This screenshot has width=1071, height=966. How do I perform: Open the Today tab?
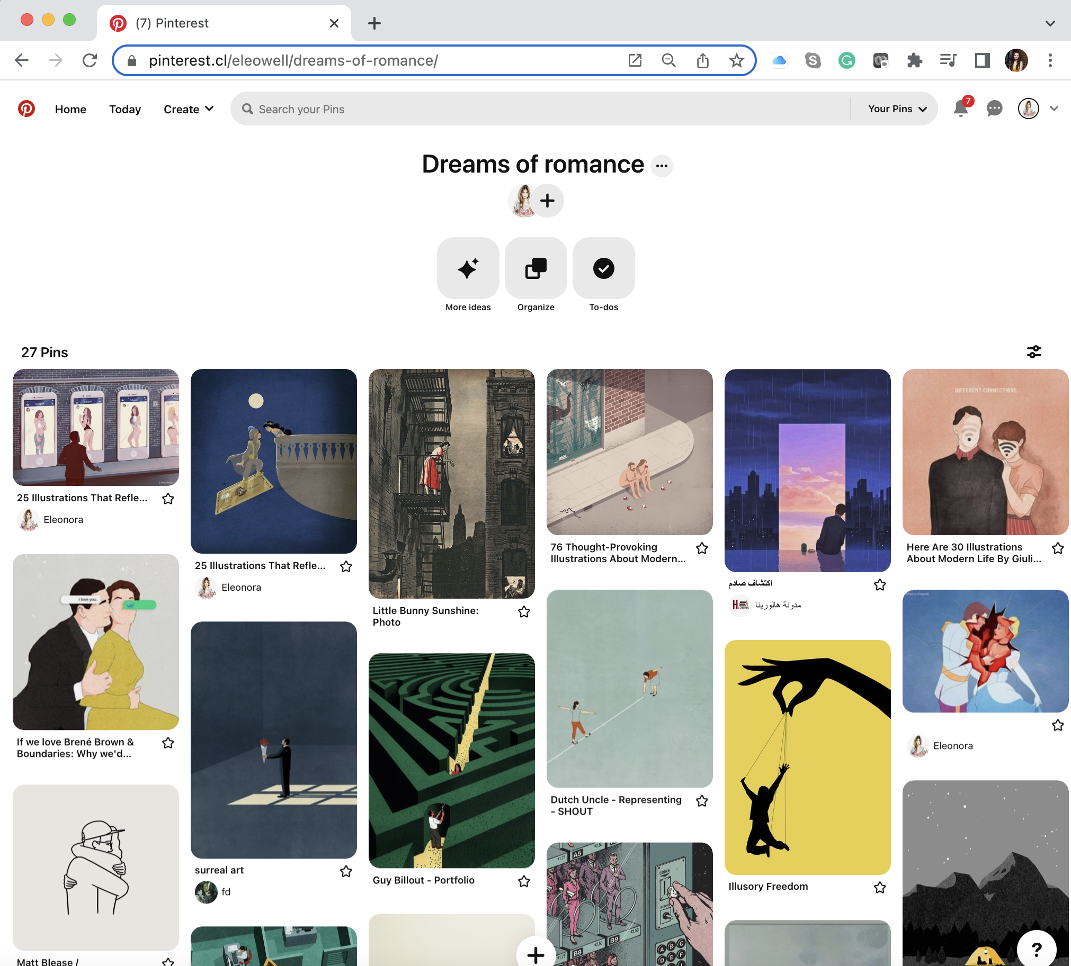click(125, 109)
